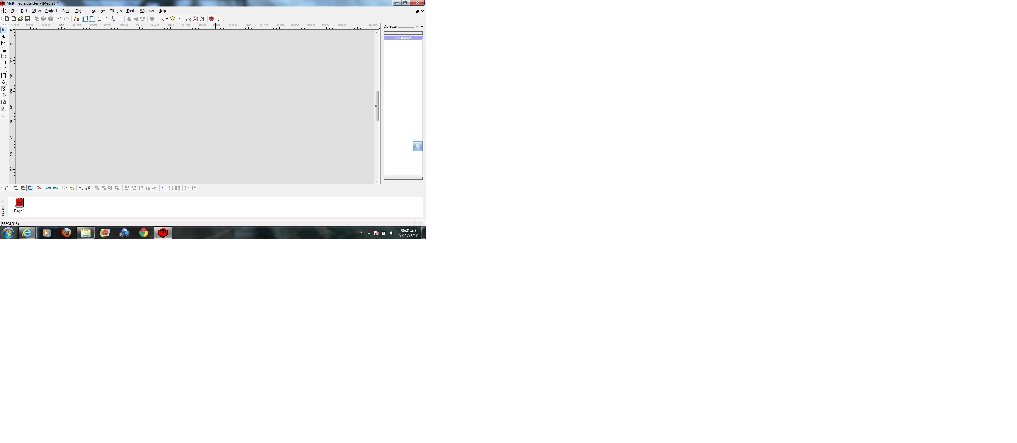Show hidden system tray icons
Viewport: 1017px width, 443px height.
pyautogui.click(x=369, y=233)
